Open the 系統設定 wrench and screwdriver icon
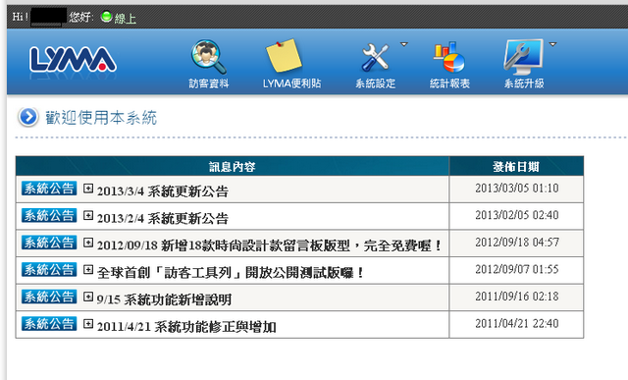Viewport: 628px width, 380px height. pos(375,57)
